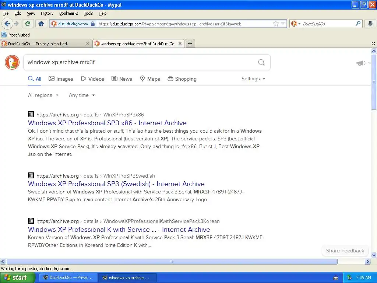The width and height of the screenshot is (377, 283).
Task: Click the padlock site identity icon
Action: tap(92, 24)
